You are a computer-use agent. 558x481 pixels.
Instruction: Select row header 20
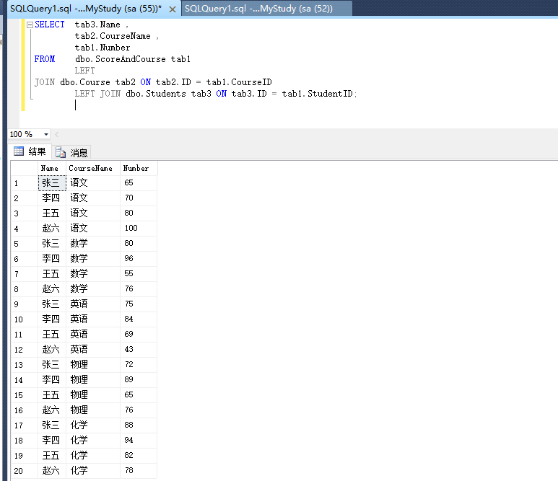25,471
